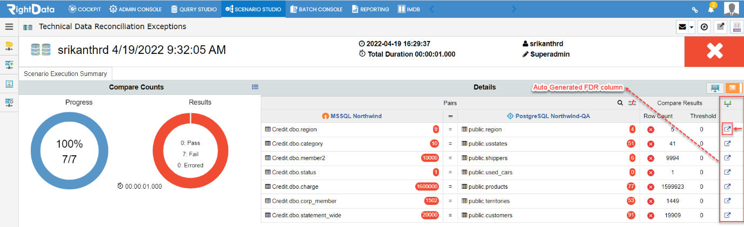This screenshot has height=227, width=744.
Task: Open FDR link for Credit.dbo.status row
Action: click(x=727, y=173)
